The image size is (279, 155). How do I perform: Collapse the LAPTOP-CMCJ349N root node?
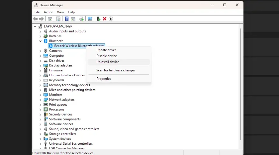coord(35,26)
